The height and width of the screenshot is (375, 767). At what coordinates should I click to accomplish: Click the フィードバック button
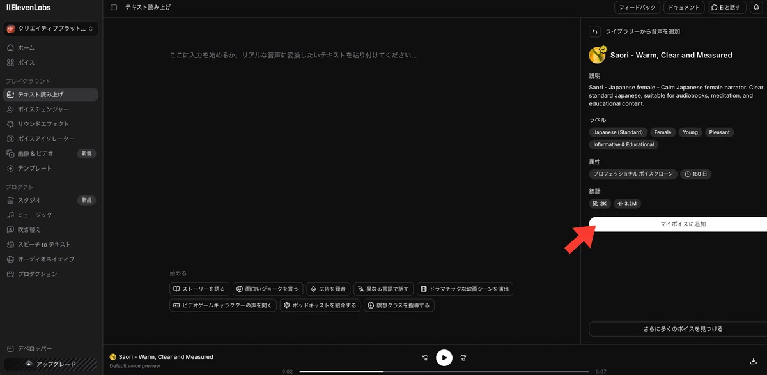(637, 8)
